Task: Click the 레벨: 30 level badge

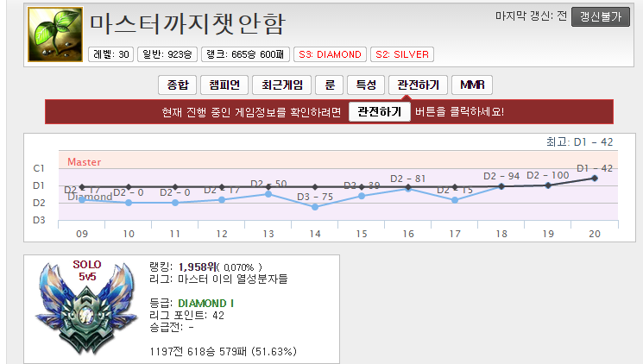Action: 112,54
